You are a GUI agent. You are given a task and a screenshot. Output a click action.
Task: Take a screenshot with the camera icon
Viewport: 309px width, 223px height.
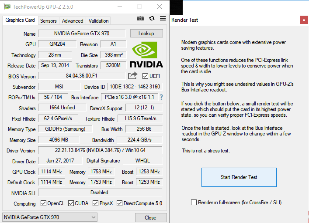coord(140,18)
